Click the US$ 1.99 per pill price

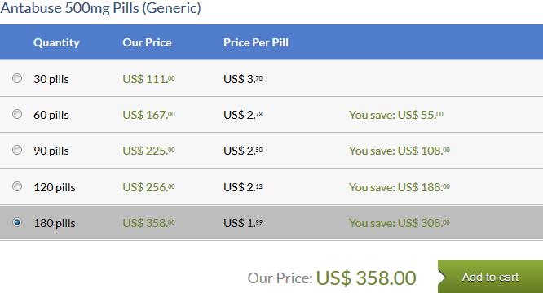243,223
